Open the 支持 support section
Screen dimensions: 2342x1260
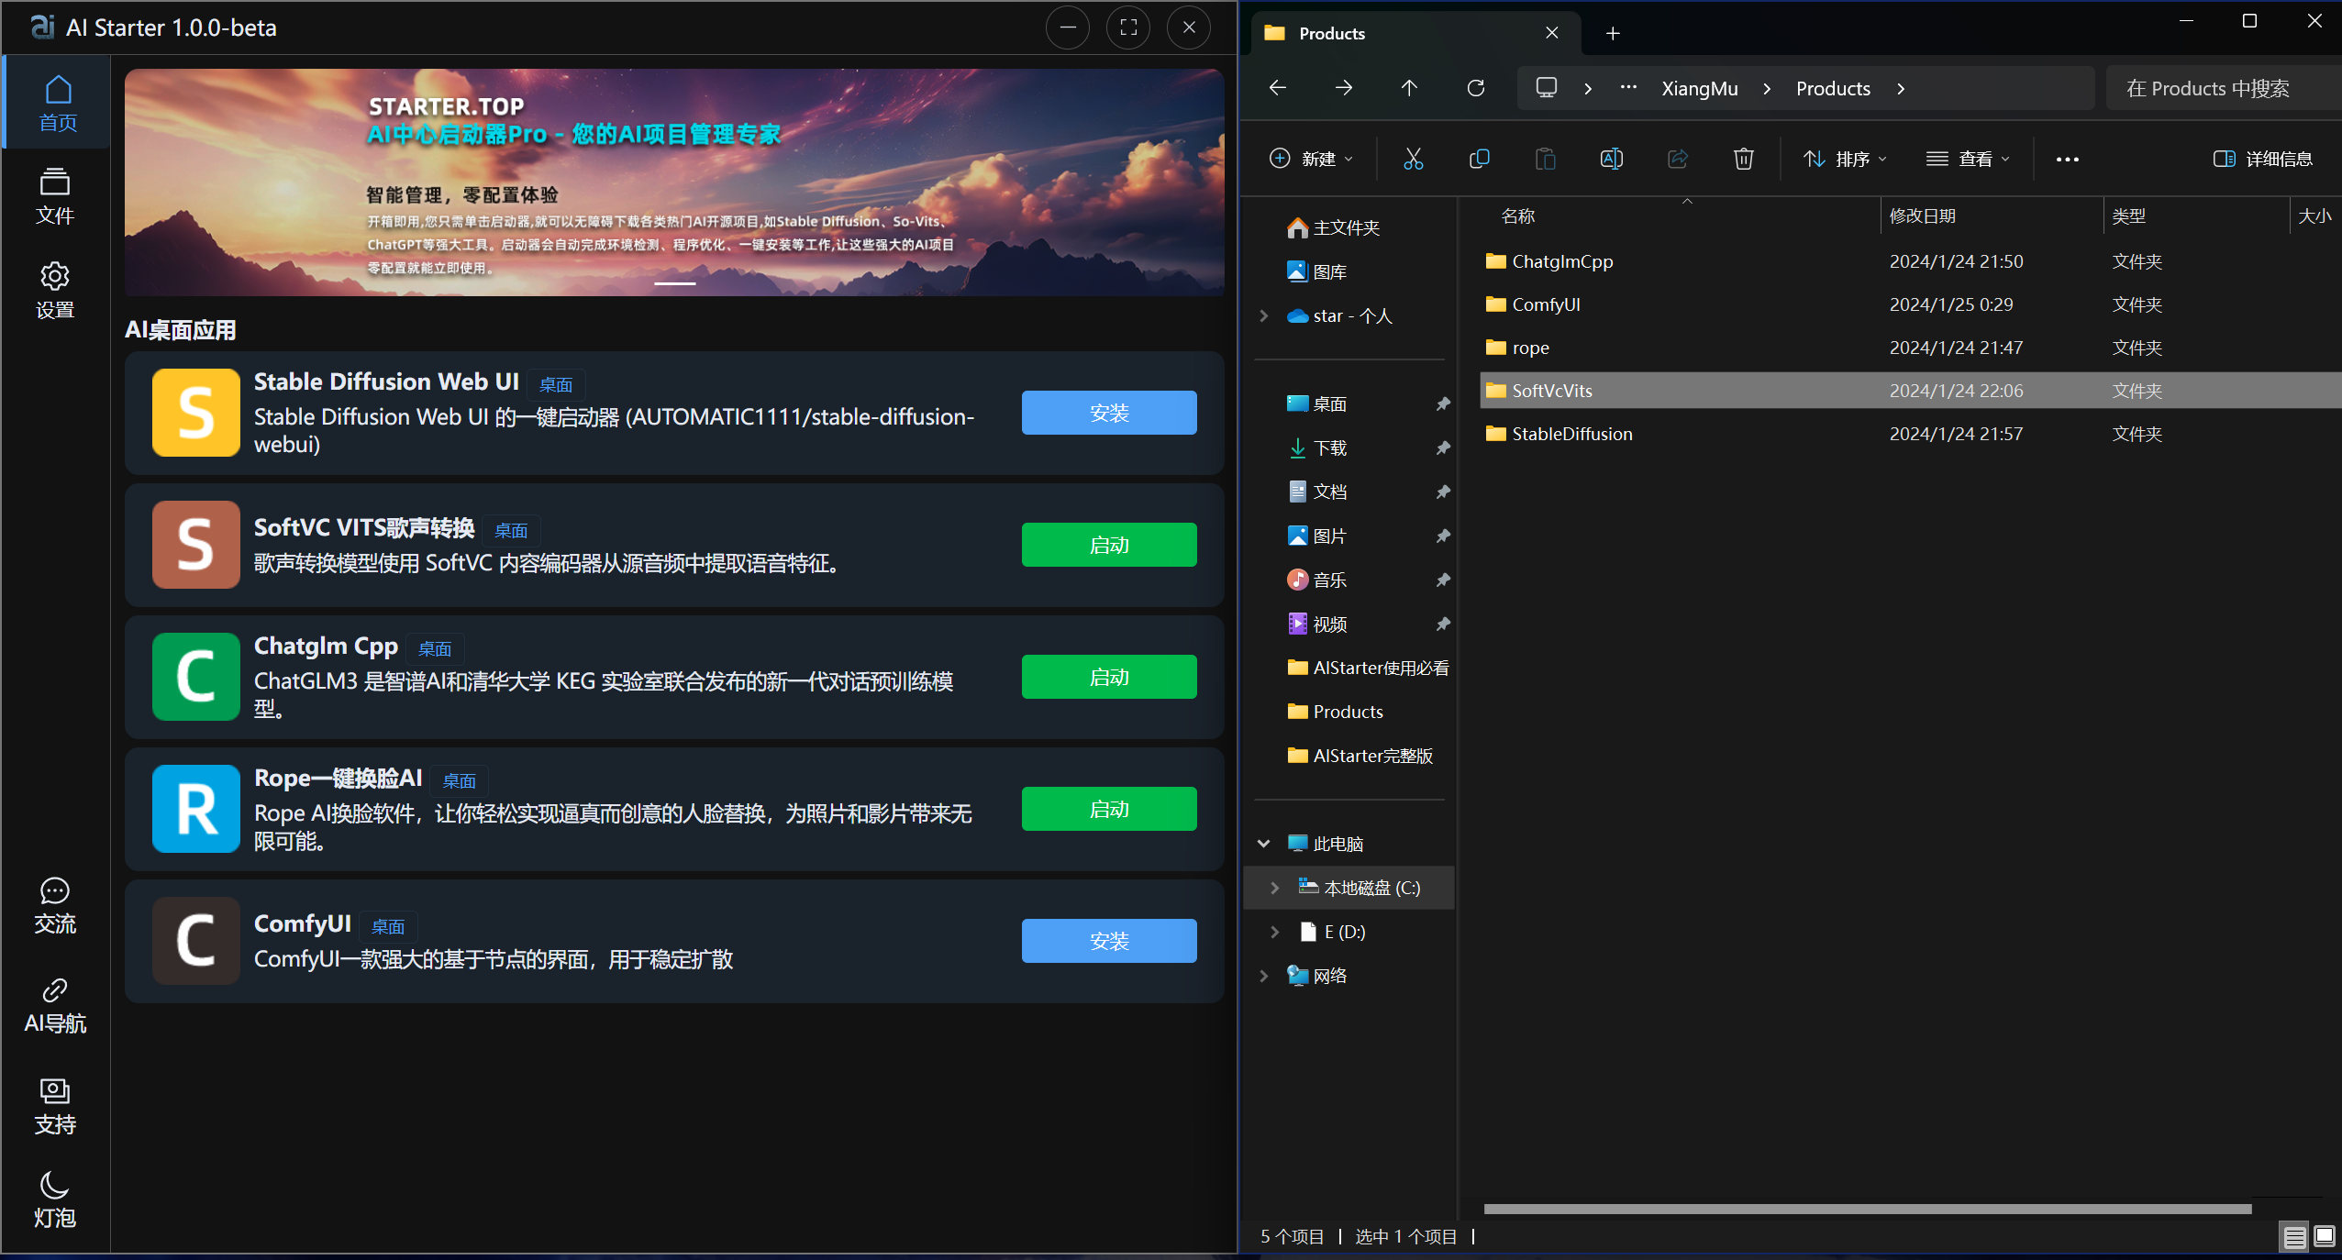[55, 1106]
